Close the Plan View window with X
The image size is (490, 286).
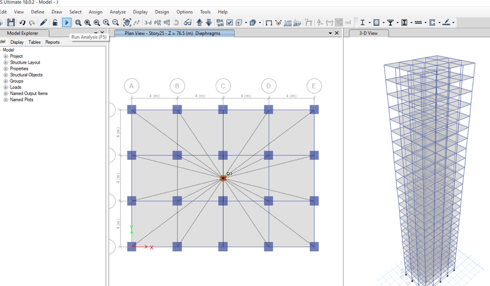[x=337, y=33]
